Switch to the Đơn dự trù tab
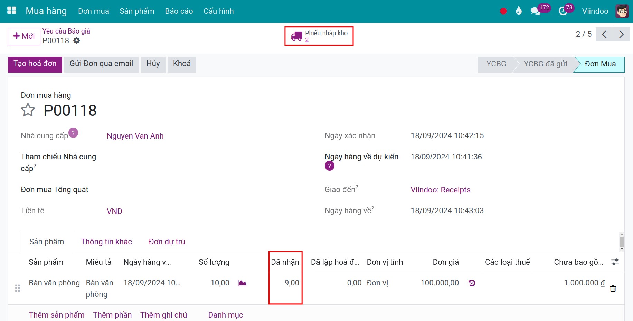633x321 pixels. click(167, 242)
